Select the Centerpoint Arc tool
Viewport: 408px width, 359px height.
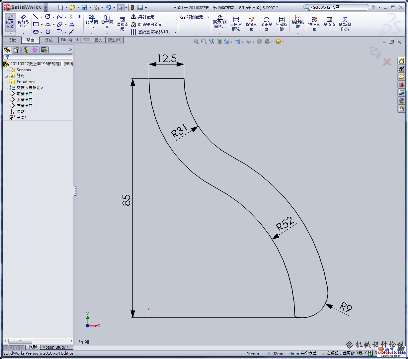48,24
